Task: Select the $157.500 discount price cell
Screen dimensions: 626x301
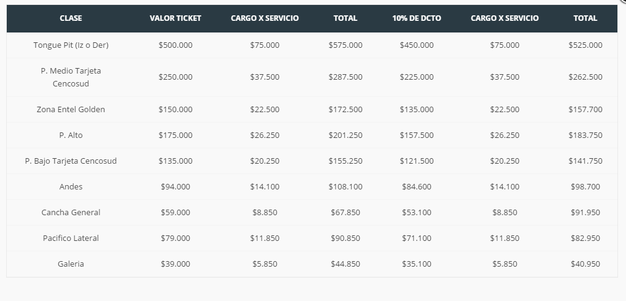Action: (x=416, y=135)
